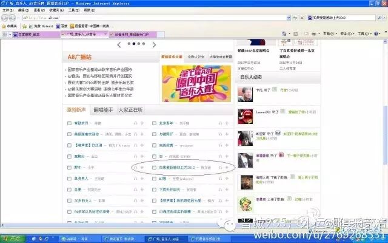The height and width of the screenshot is (243, 388).
Task: Open the 收藏夹(A) menu
Action: [x=56, y=10]
